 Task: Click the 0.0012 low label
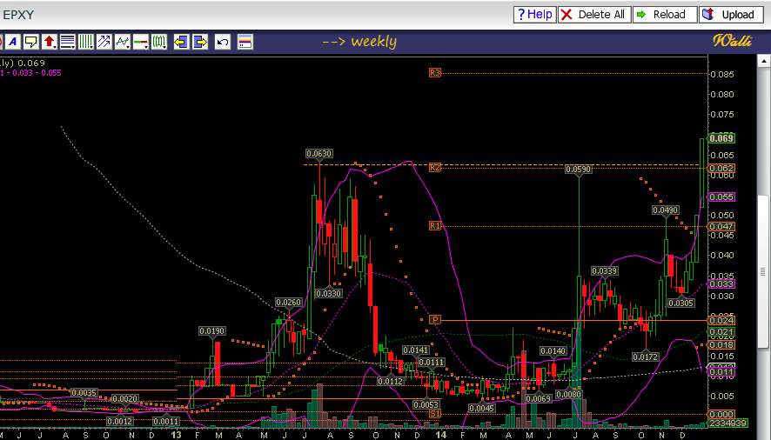(120, 422)
